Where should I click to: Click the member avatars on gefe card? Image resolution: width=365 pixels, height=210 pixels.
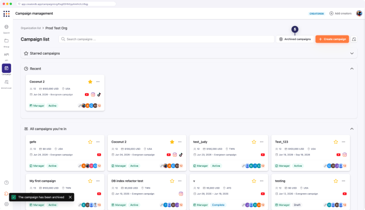click(91, 166)
